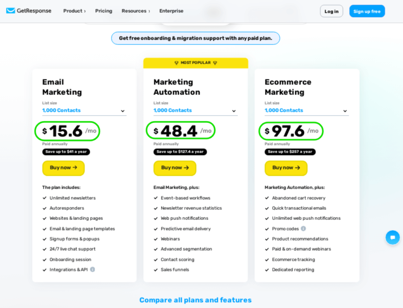Screen dimensions: 403x308
Task: Click 'Save up to $41 a year' badge
Action: click(x=66, y=152)
